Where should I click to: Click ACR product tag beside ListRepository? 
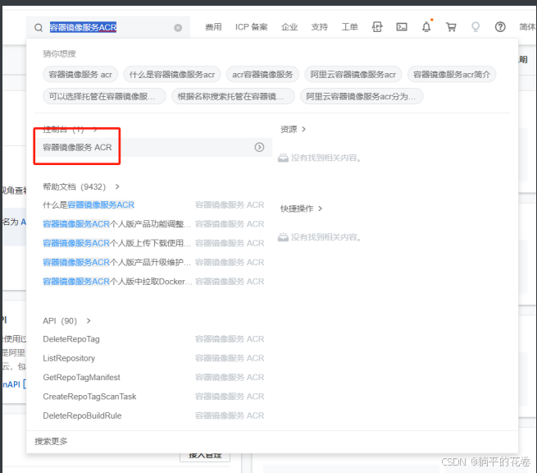coord(230,358)
